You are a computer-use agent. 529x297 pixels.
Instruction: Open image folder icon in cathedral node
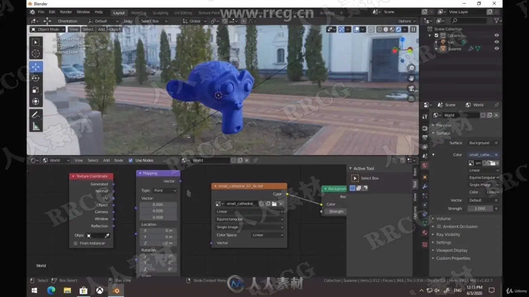[274, 204]
